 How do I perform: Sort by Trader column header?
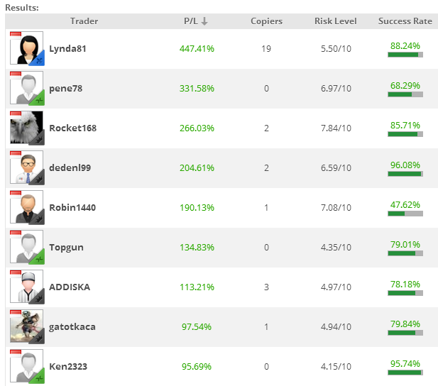(84, 21)
